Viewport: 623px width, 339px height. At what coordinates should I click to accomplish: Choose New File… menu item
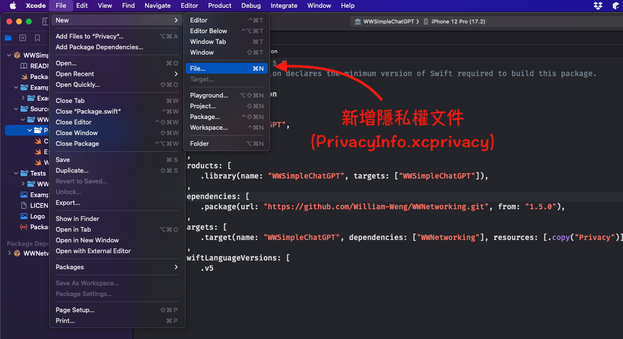click(x=227, y=68)
